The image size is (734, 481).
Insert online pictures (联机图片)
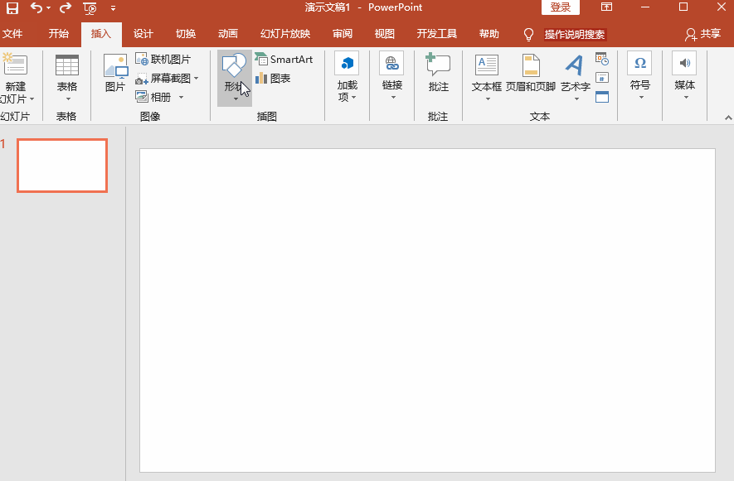click(168, 59)
